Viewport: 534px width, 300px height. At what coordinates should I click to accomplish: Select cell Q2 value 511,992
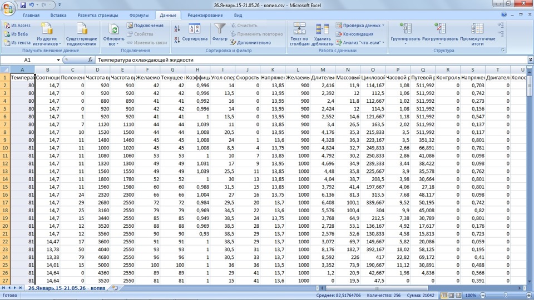pos(423,86)
